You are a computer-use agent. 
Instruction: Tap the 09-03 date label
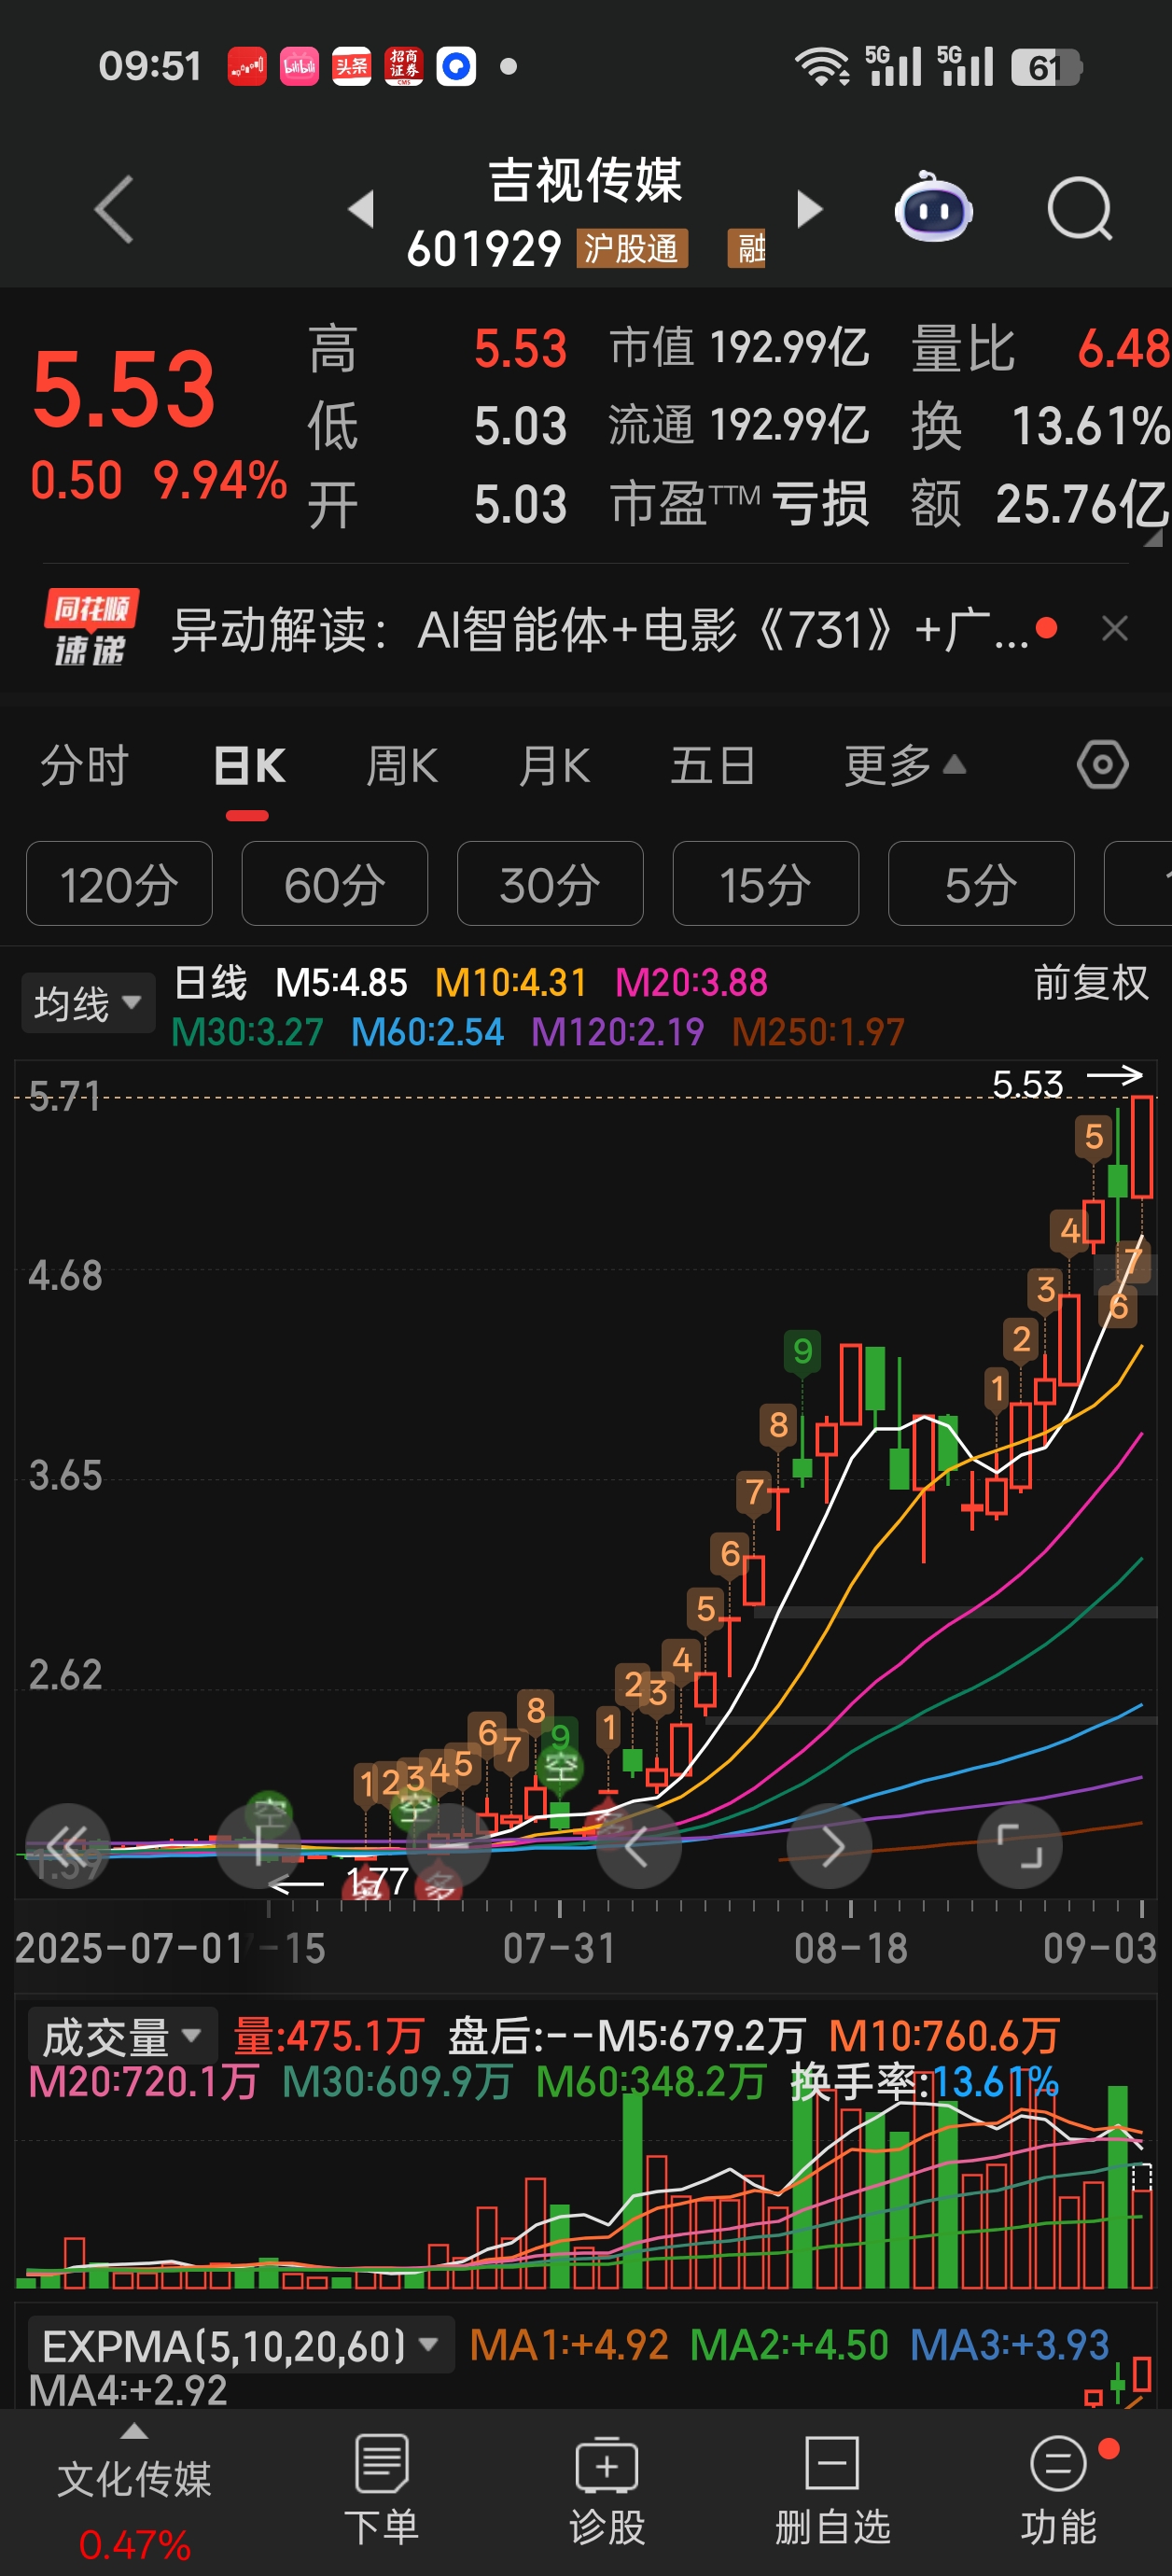[1099, 1948]
